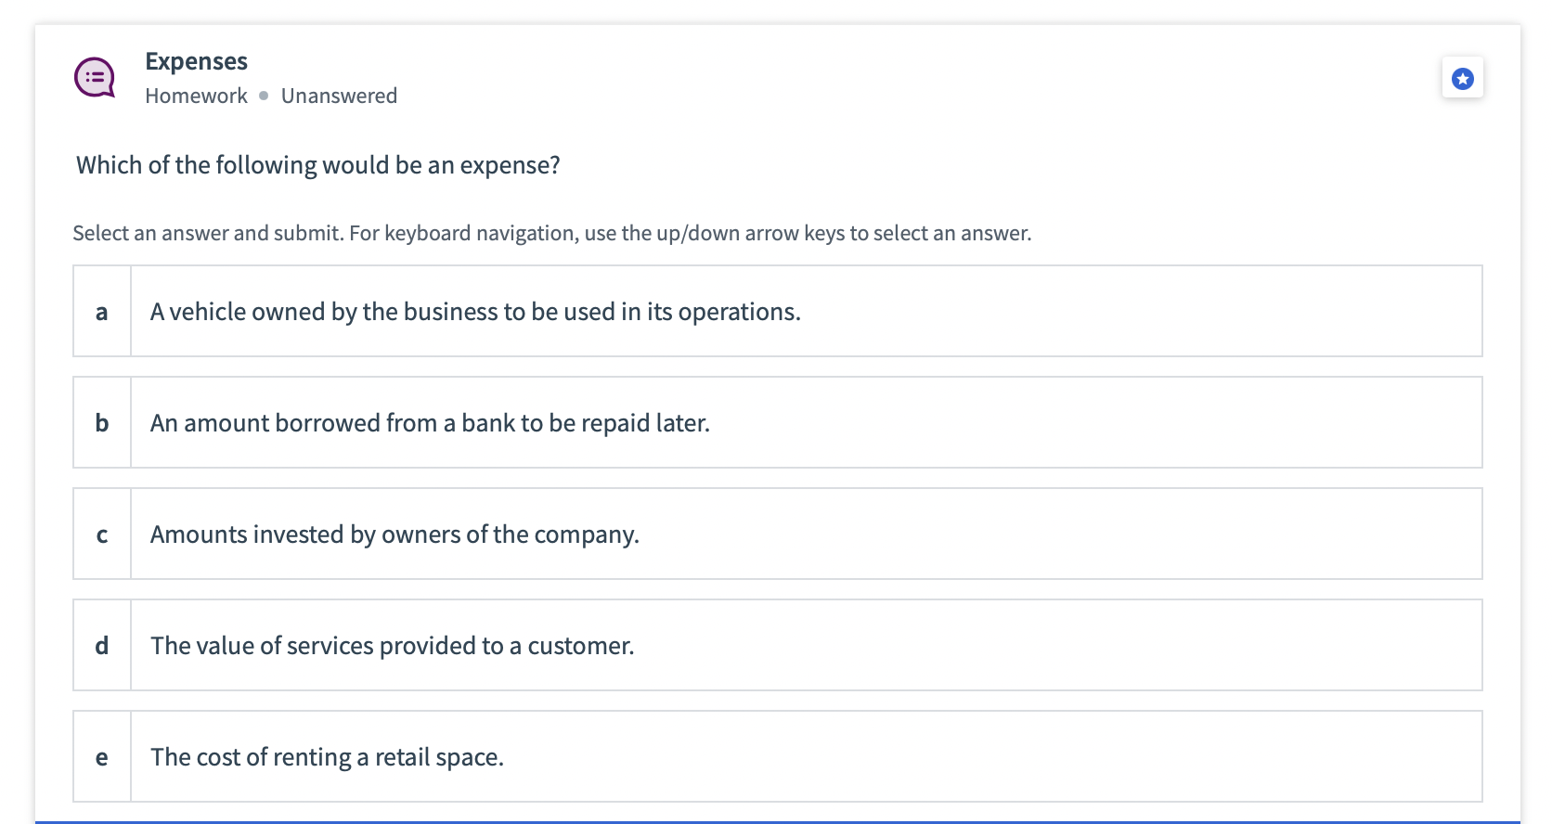Click the 'Homework' label
The image size is (1552, 824).
196,96
